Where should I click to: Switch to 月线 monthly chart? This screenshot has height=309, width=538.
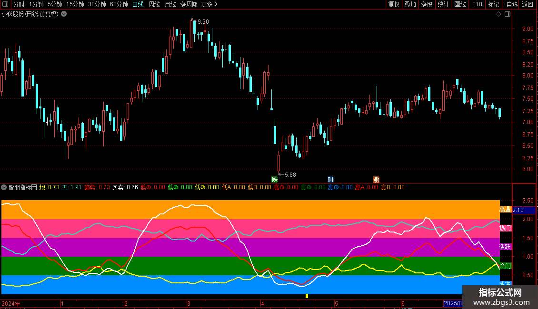[x=170, y=4]
